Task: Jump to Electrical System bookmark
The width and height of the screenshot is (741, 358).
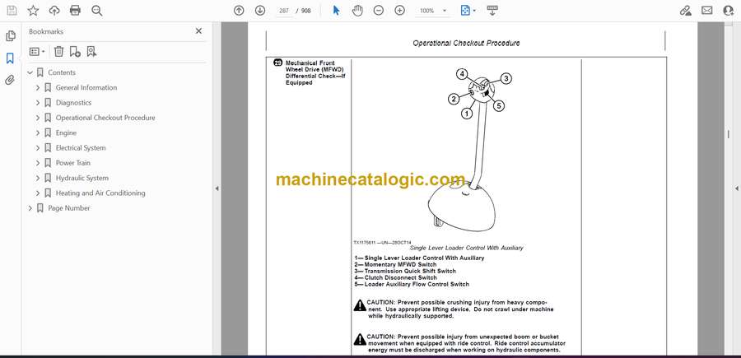Action: click(x=81, y=148)
